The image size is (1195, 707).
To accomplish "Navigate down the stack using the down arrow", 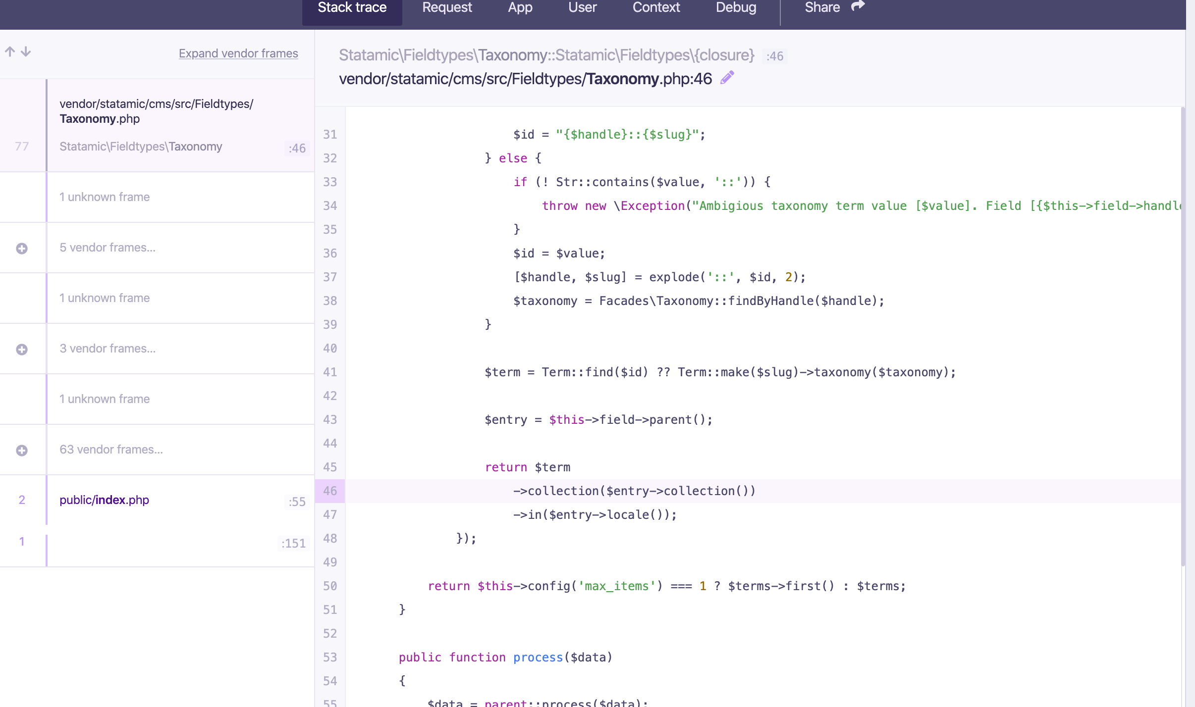I will [25, 52].
